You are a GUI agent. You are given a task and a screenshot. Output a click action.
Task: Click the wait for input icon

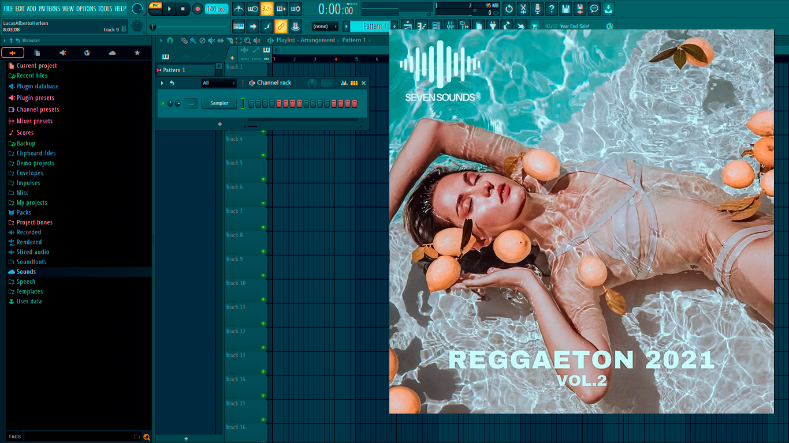(253, 9)
